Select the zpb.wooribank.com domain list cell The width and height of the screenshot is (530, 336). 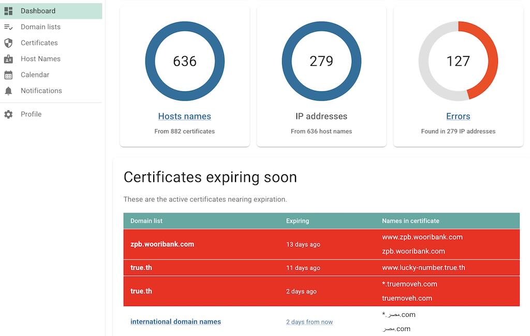(x=162, y=244)
